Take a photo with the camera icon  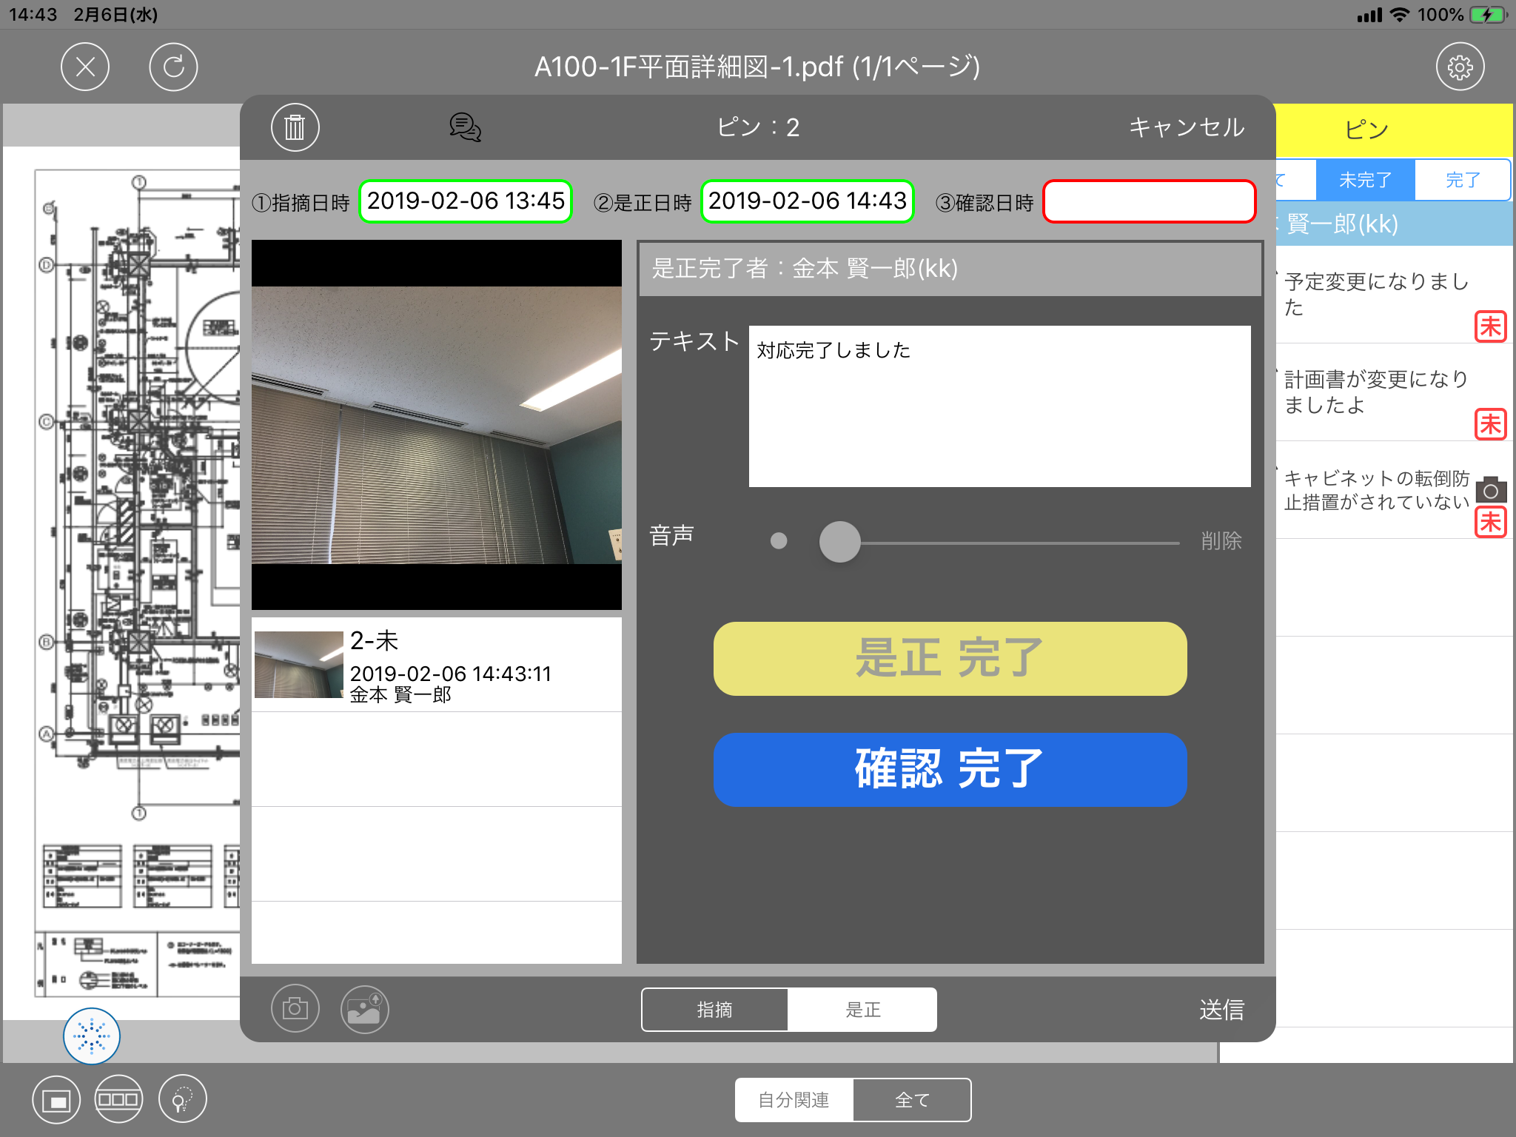coord(295,1008)
